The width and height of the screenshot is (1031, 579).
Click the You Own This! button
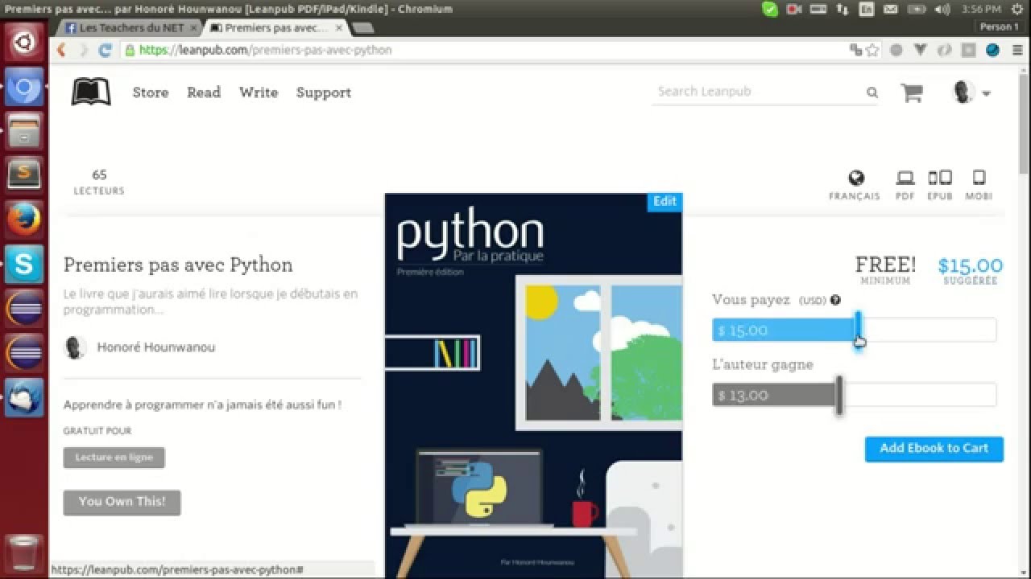[x=122, y=502]
